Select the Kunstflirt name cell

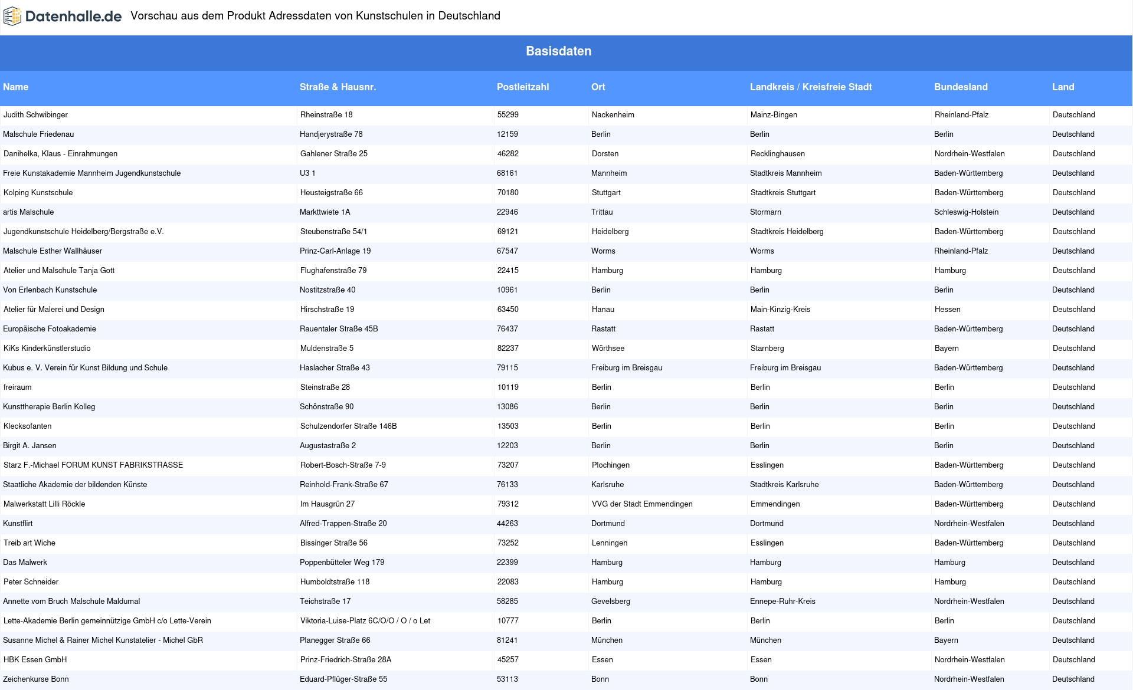click(18, 524)
